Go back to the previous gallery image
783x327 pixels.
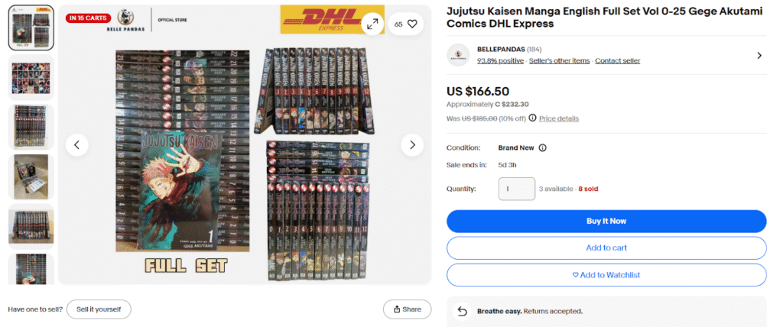point(77,144)
